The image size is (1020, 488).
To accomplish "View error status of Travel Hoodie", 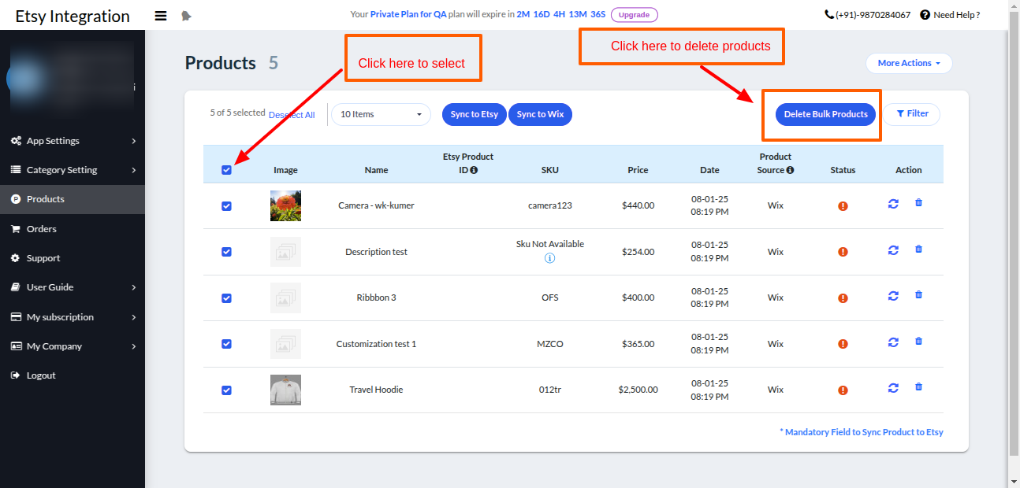I will pos(843,390).
